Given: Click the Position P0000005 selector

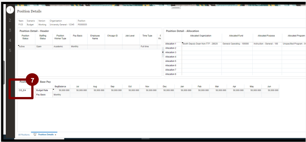Looking at the screenshot, I should pyautogui.click(x=82, y=23).
